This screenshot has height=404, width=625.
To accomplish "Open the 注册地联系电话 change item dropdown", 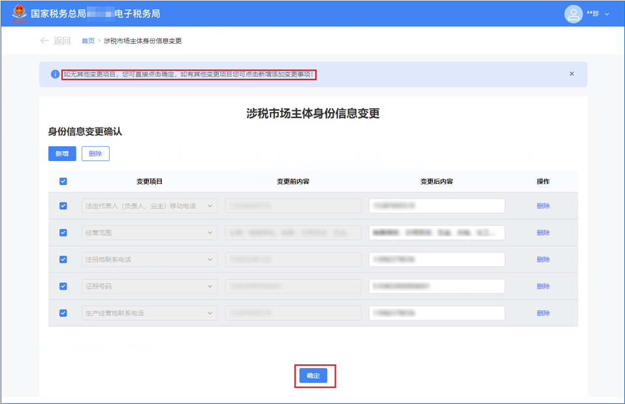I will 210,259.
